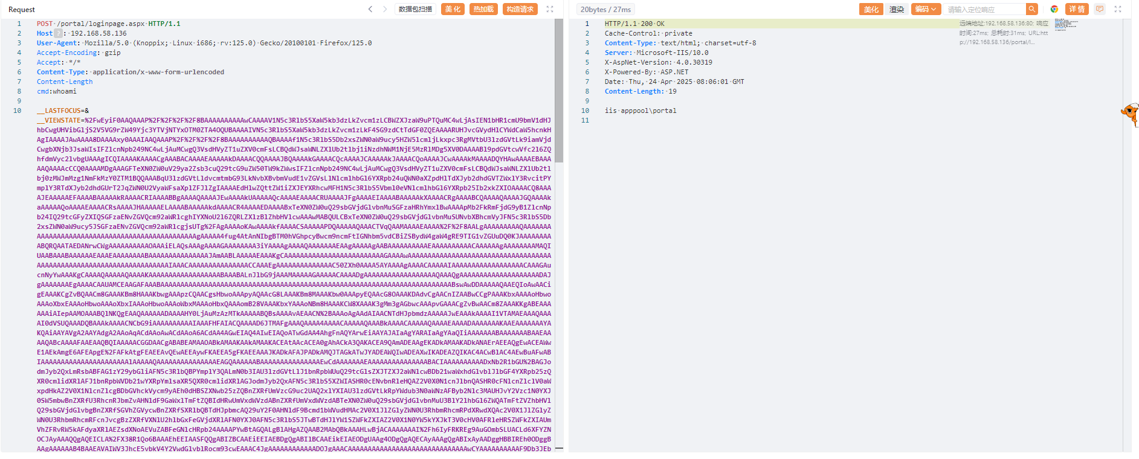Click the response code minimap thumbnail

1066,24
